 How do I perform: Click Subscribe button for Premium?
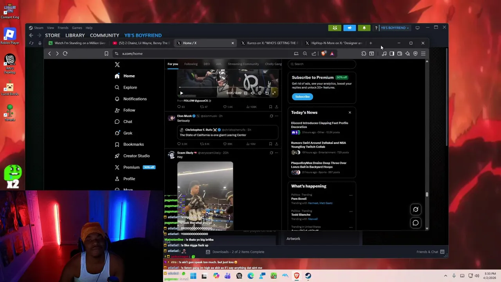(x=302, y=97)
